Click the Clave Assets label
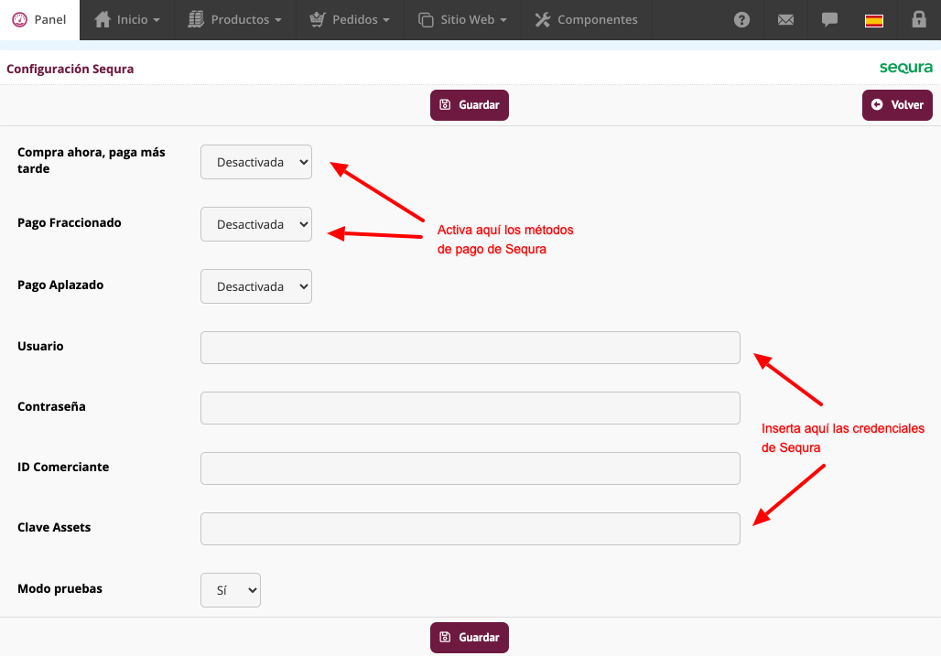This screenshot has width=941, height=656. 54,528
